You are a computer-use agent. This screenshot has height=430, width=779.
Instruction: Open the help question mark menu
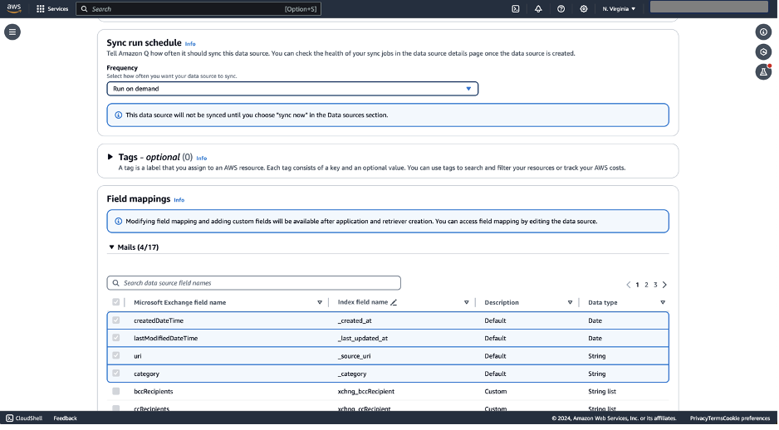(x=561, y=9)
